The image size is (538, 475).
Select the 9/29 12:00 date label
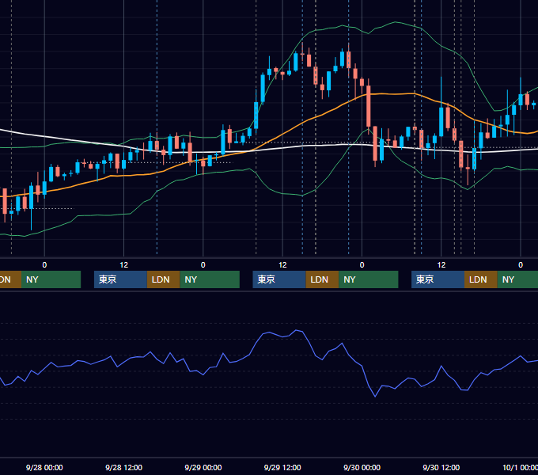coord(282,467)
